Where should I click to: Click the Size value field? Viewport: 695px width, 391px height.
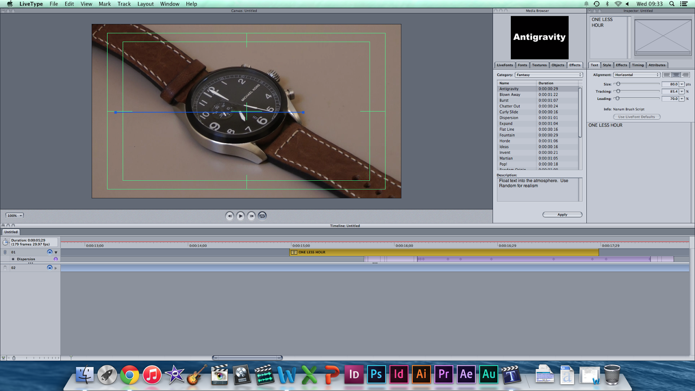click(670, 84)
